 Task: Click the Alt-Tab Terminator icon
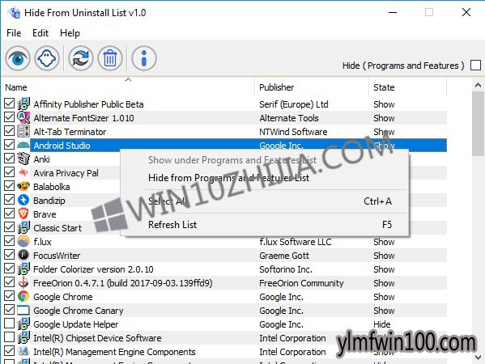pos(23,131)
